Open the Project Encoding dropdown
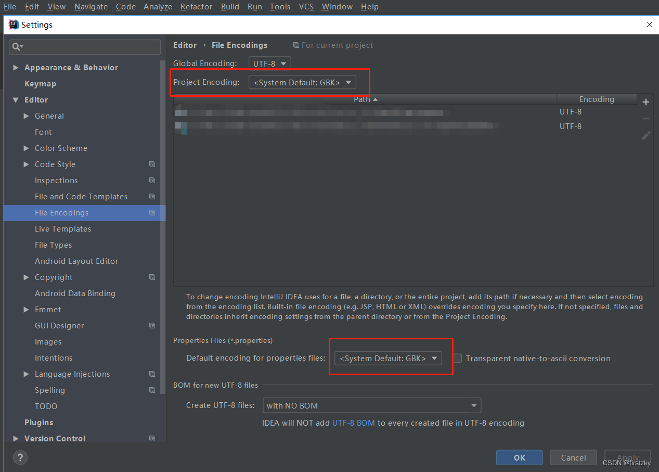Image resolution: width=659 pixels, height=472 pixels. [x=302, y=82]
